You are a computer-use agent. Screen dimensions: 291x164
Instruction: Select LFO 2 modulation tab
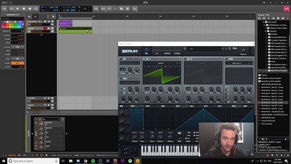point(192,106)
